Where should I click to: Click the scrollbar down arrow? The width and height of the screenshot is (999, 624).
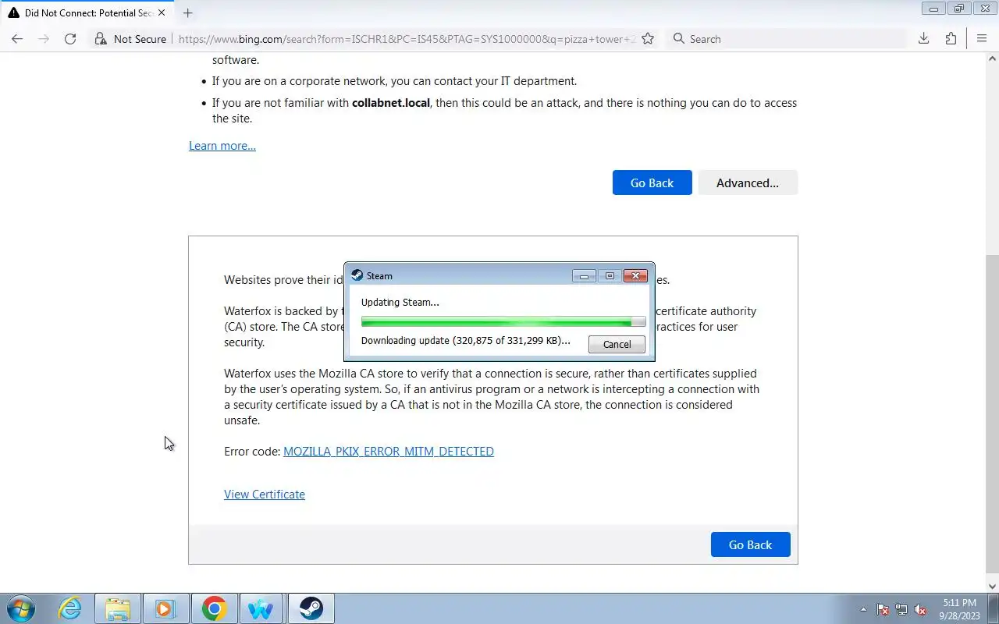pyautogui.click(x=992, y=587)
